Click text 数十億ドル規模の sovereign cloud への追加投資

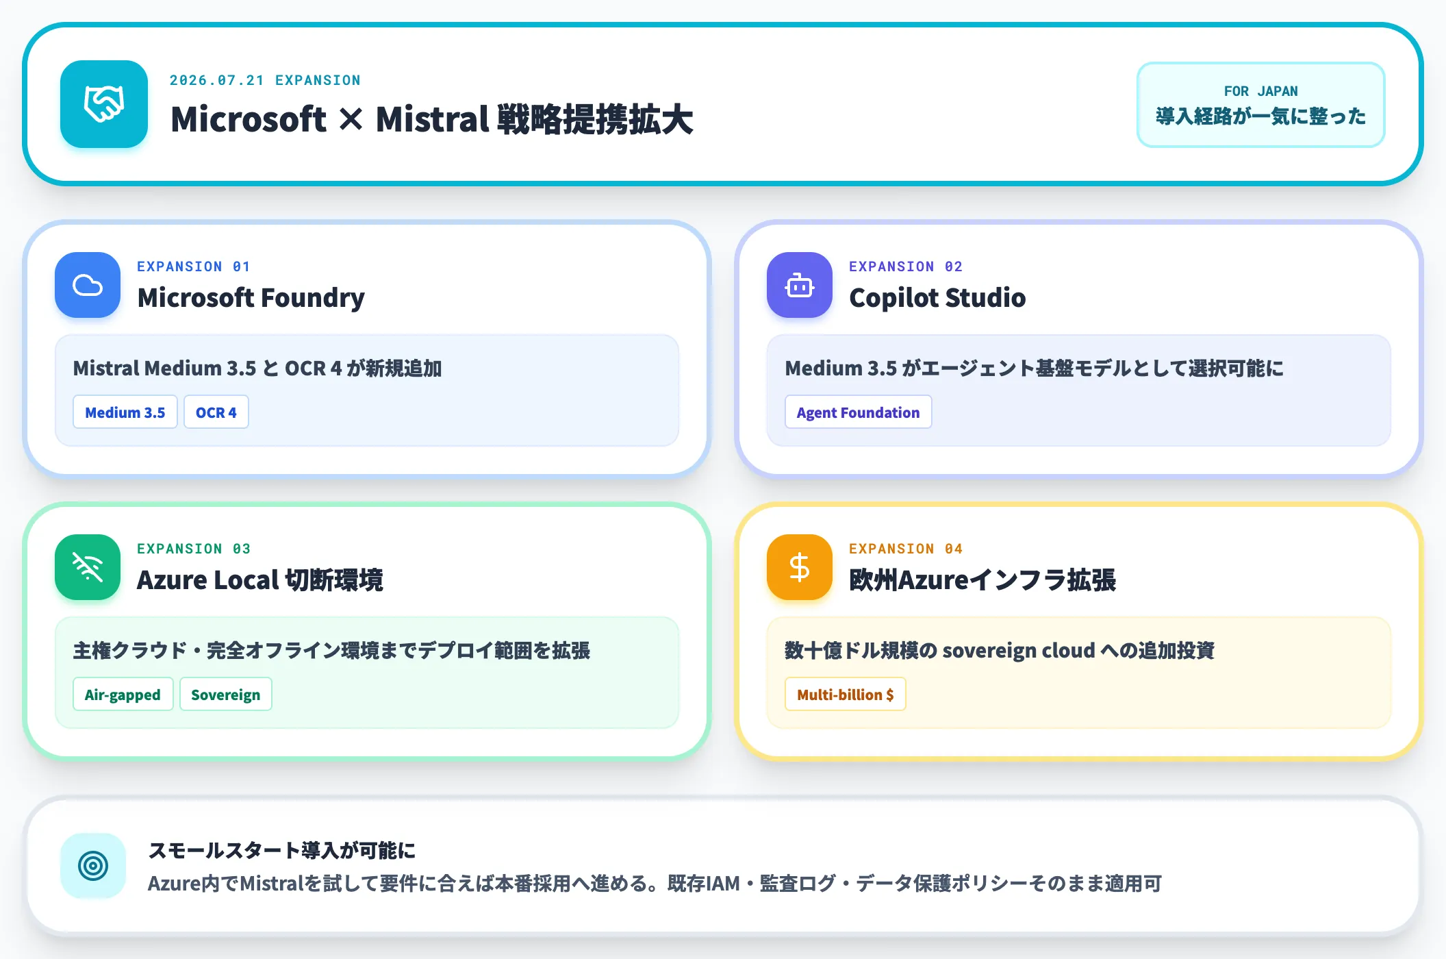1000,651
